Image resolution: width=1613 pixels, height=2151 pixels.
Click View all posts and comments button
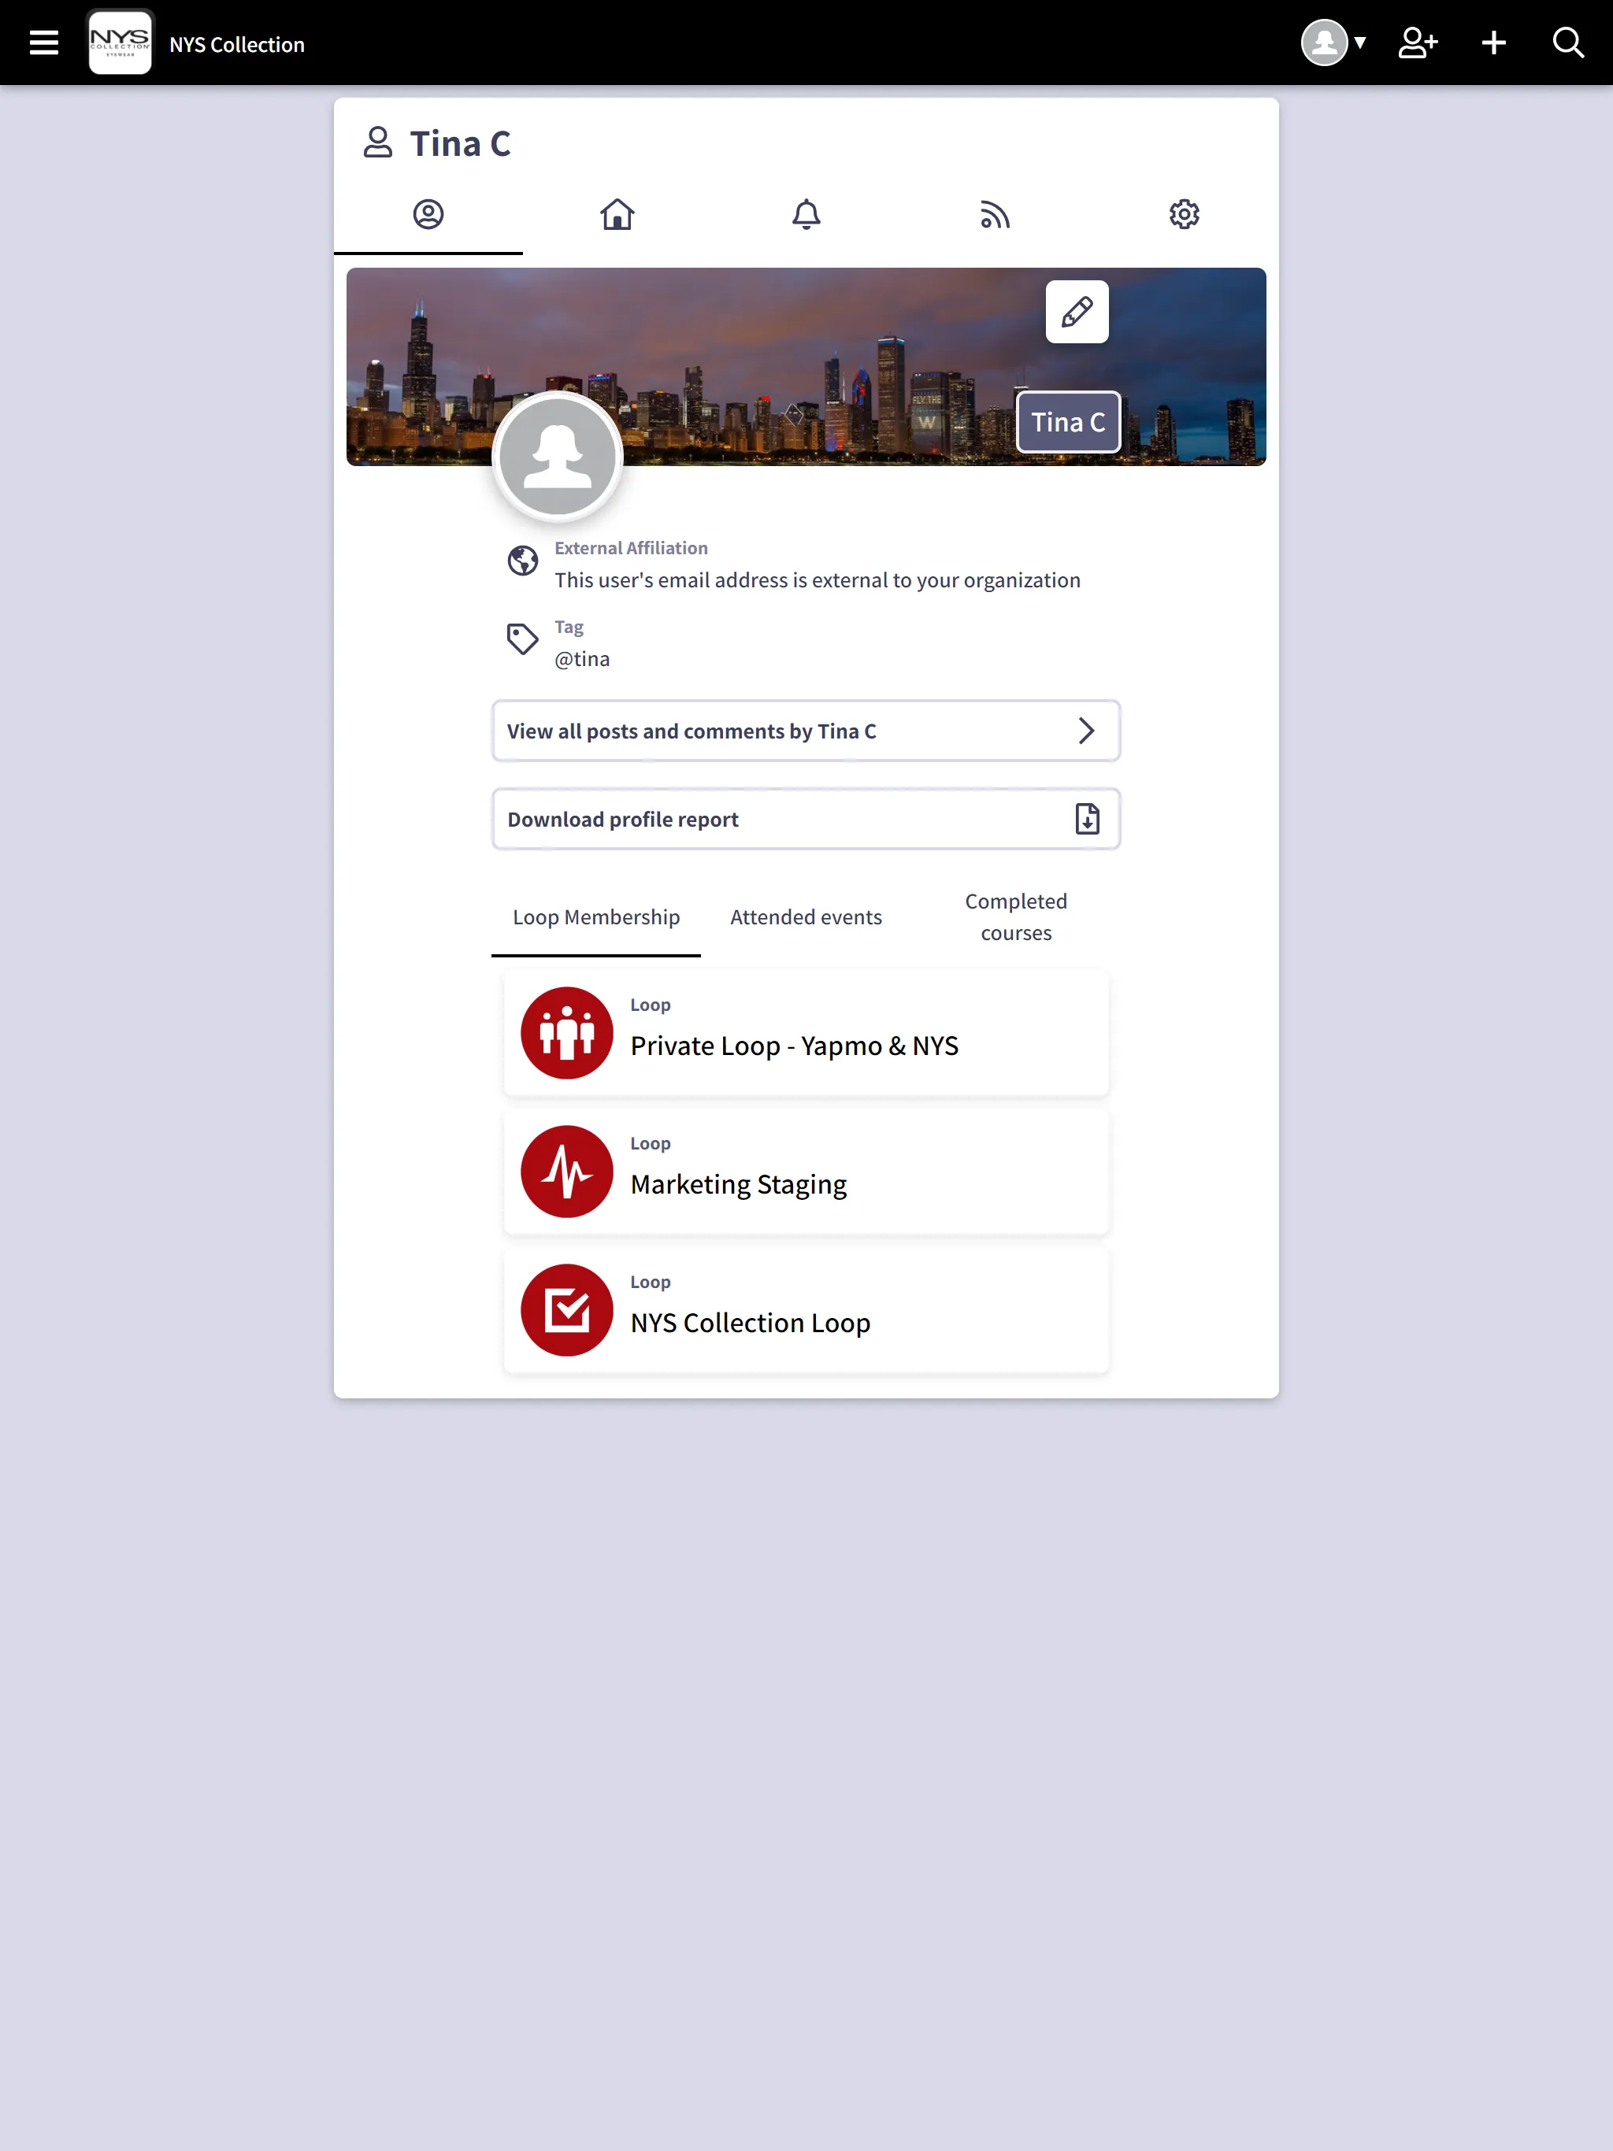coord(805,730)
